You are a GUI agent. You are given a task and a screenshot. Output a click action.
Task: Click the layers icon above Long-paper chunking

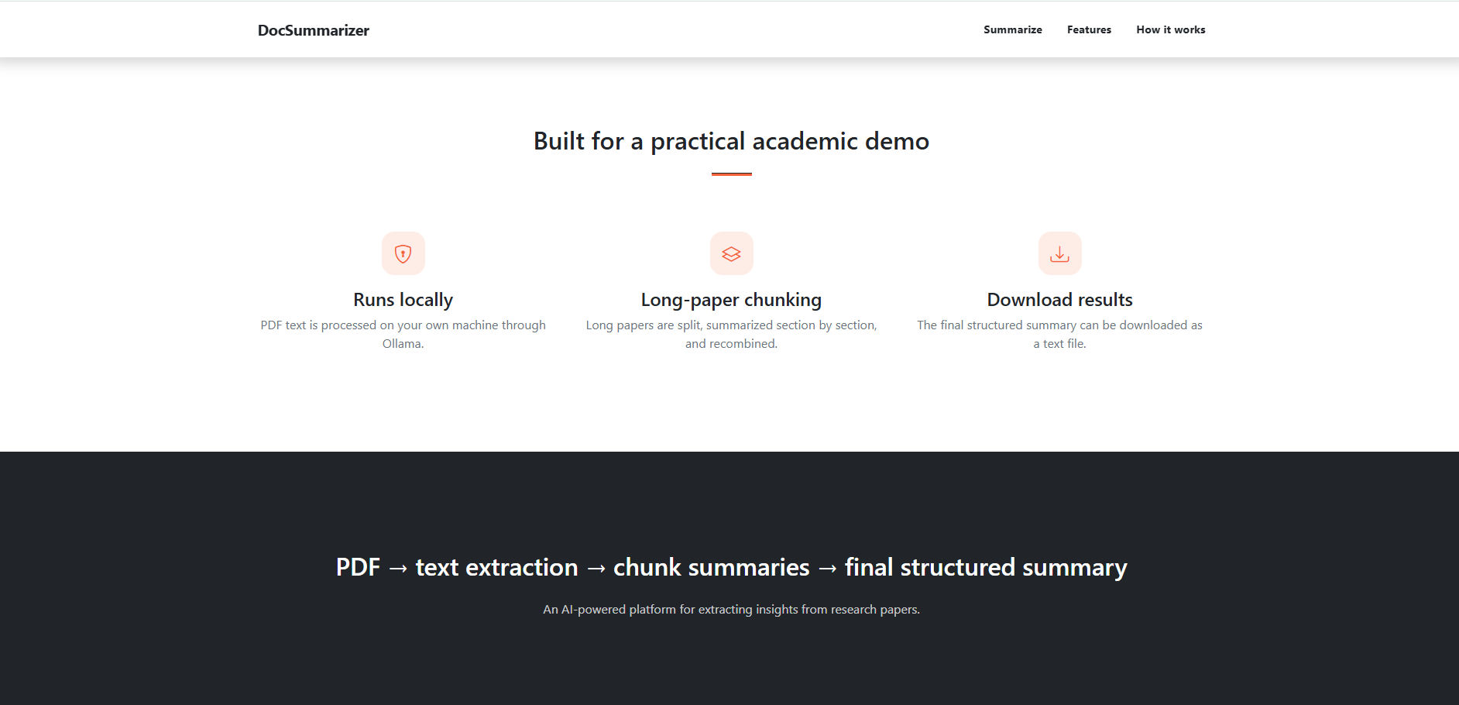click(x=731, y=253)
